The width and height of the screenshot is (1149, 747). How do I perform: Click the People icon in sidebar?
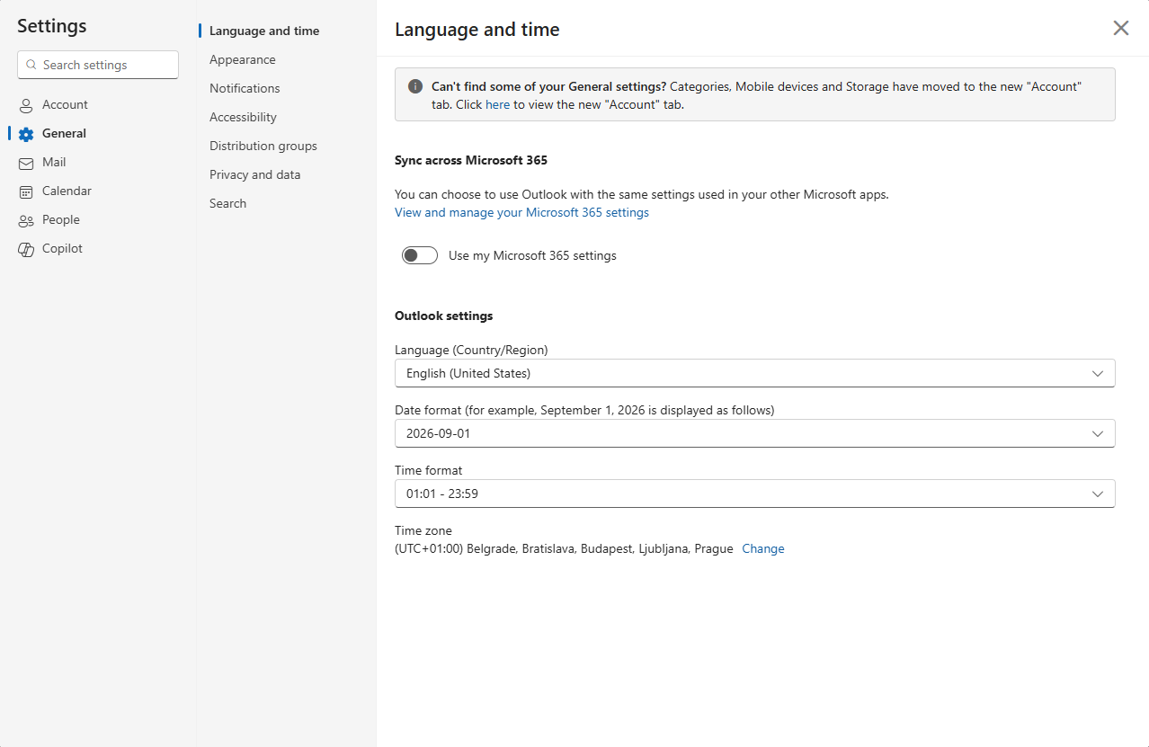[26, 220]
